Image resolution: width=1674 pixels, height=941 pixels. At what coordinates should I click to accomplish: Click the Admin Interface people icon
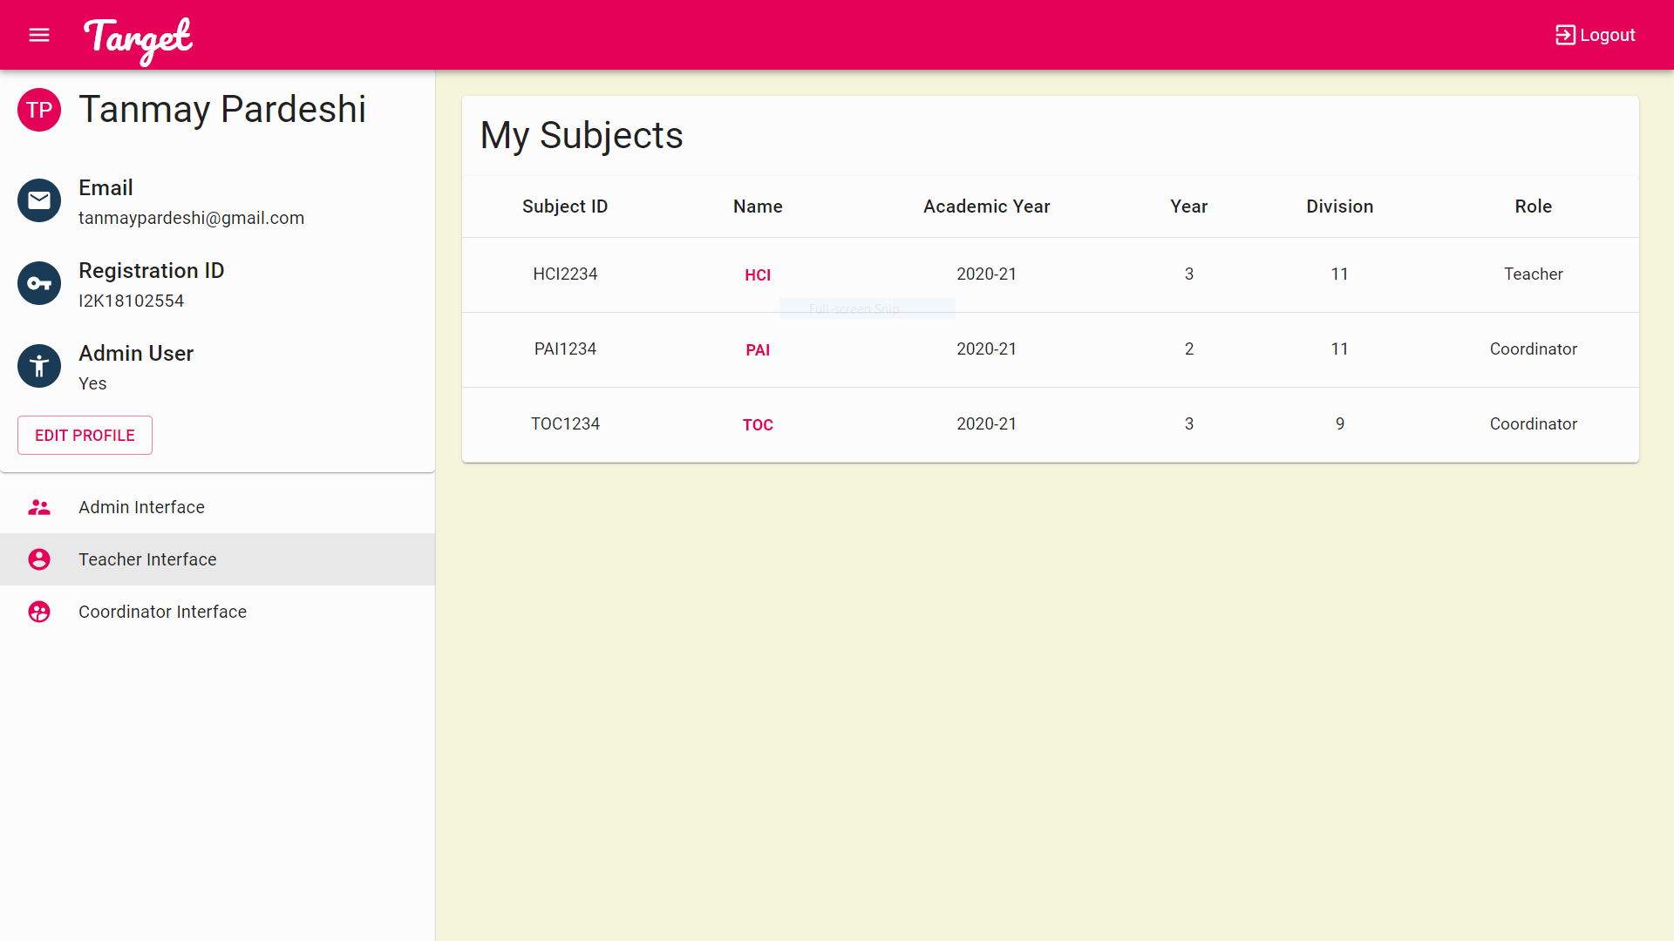tap(39, 507)
